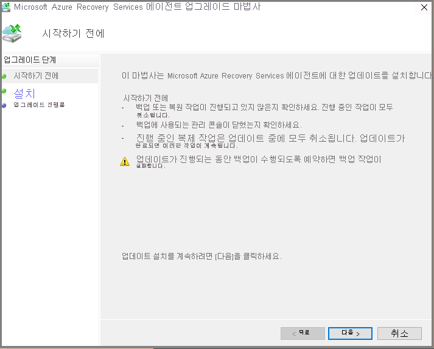Click the green bullet beside 설치
The height and width of the screenshot is (349, 434).
[4, 91]
